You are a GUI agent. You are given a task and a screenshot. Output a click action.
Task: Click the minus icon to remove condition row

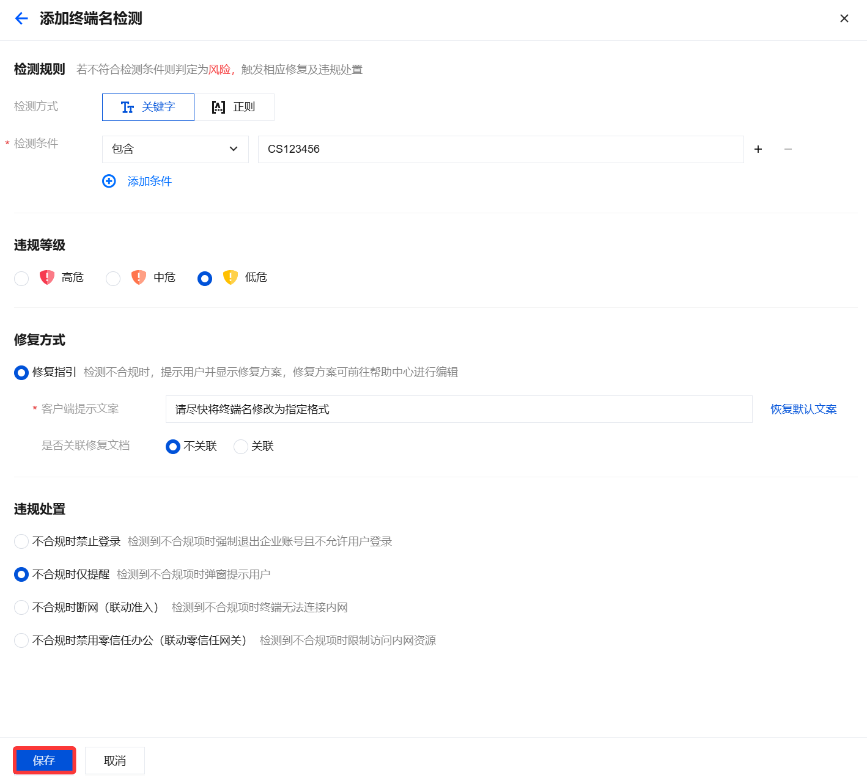tap(788, 149)
